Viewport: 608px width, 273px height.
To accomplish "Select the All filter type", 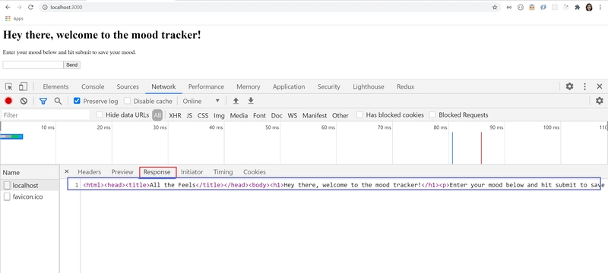I will pos(157,115).
